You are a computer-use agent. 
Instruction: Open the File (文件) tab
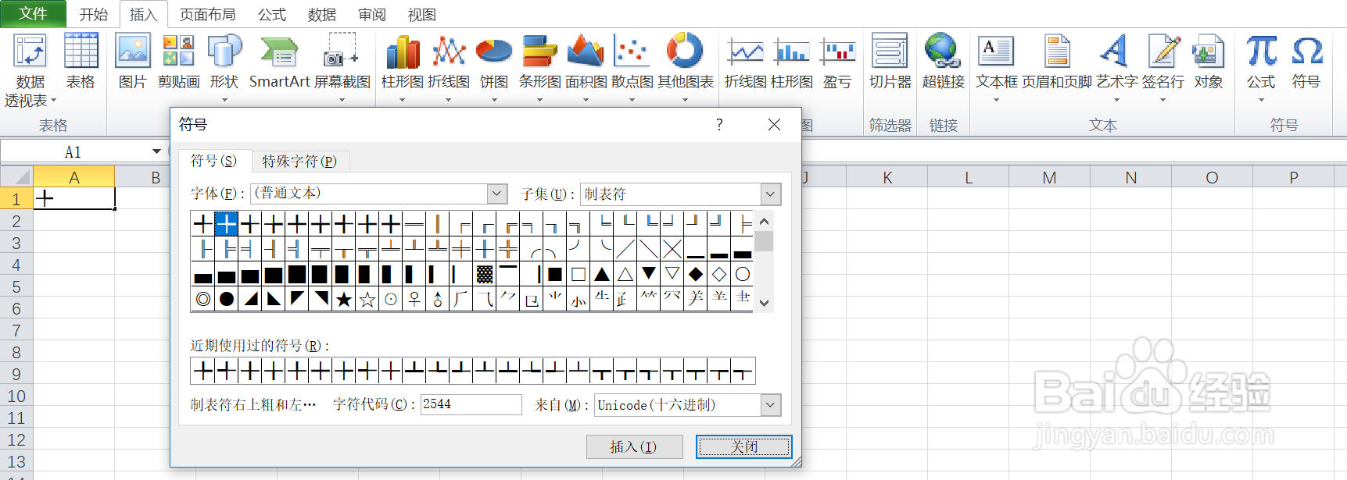click(x=33, y=13)
